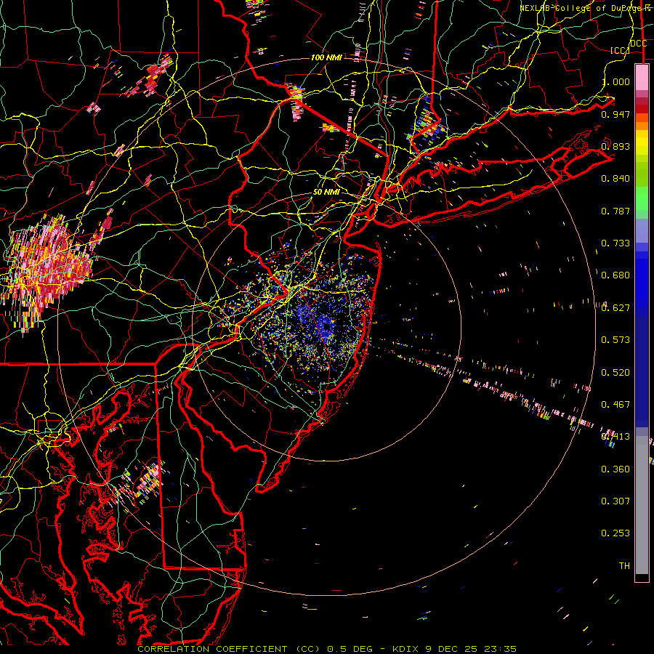Click the "100 NMI" range ring label
This screenshot has height=654, width=654.
tap(326, 57)
